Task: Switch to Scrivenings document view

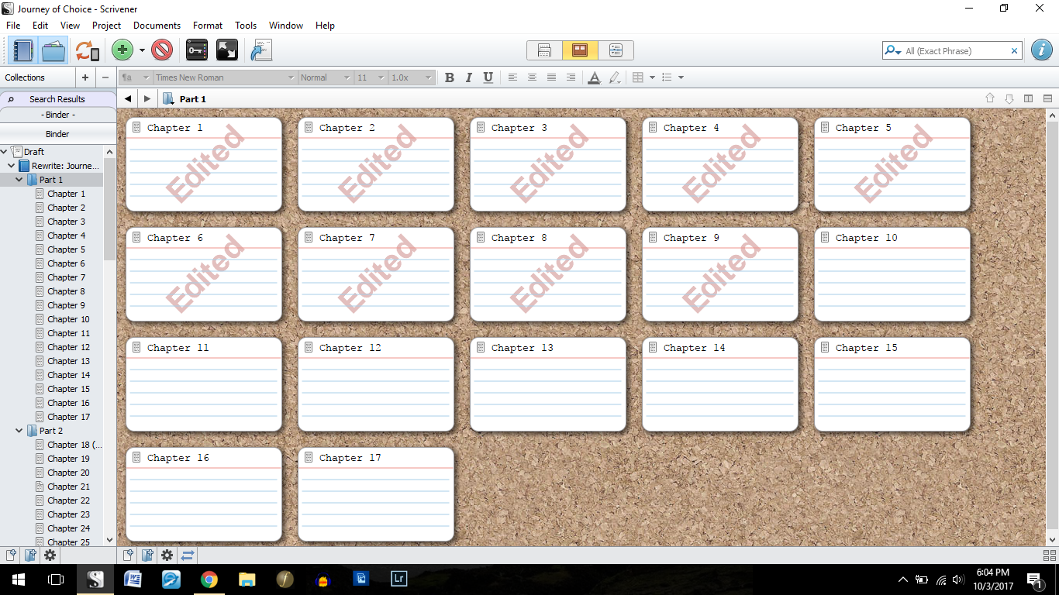Action: (544, 50)
